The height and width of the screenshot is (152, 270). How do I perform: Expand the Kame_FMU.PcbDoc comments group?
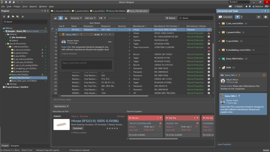click(x=219, y=59)
